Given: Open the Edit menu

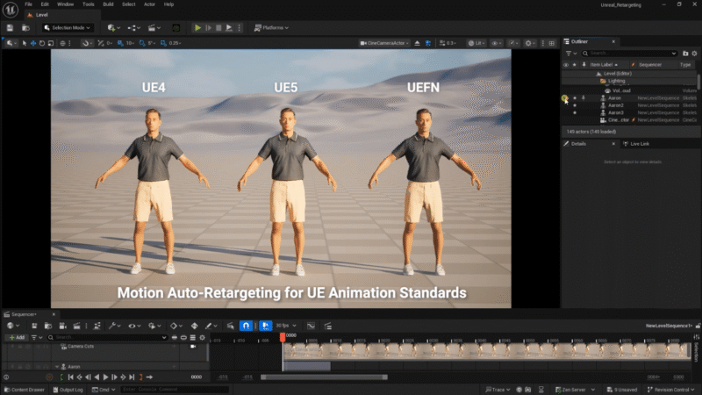Looking at the screenshot, I should 45,4.
